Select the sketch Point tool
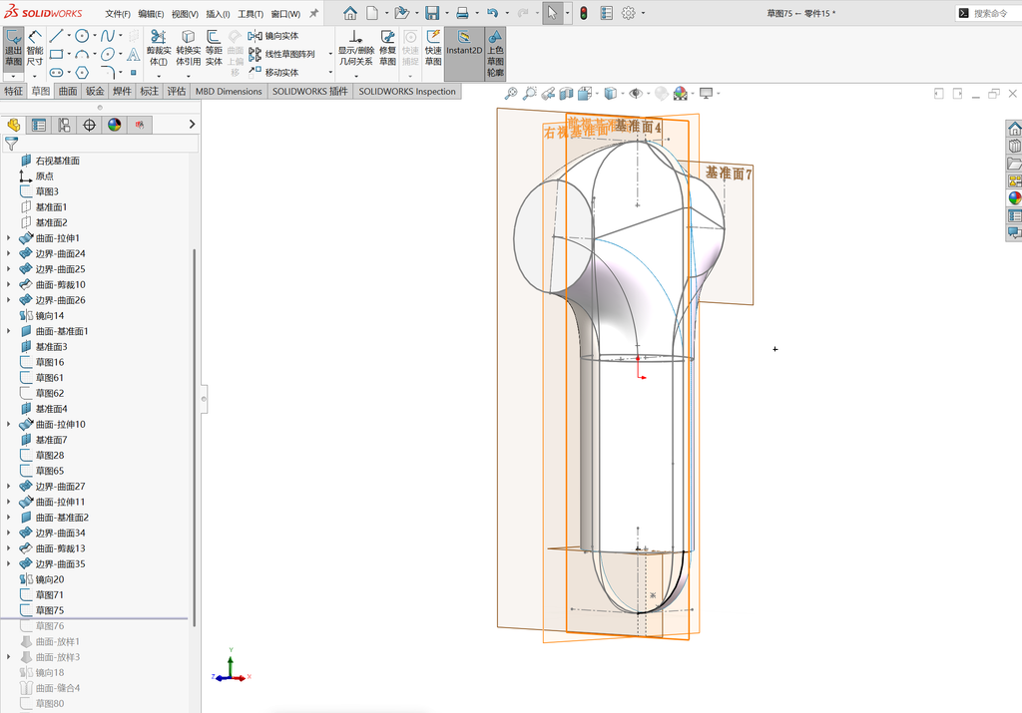The width and height of the screenshot is (1022, 713). click(133, 72)
